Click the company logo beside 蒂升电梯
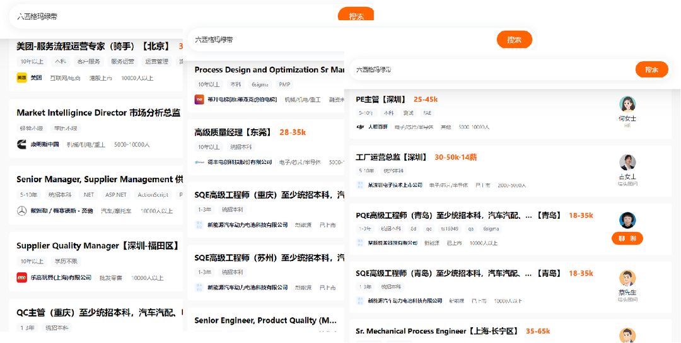The height and width of the screenshot is (343, 681). pos(199,100)
